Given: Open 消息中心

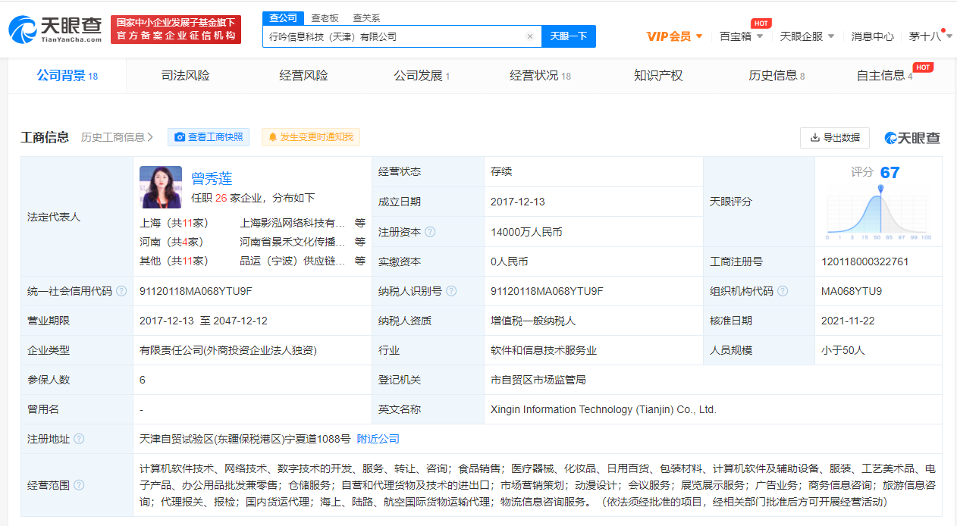Looking at the screenshot, I should (872, 36).
